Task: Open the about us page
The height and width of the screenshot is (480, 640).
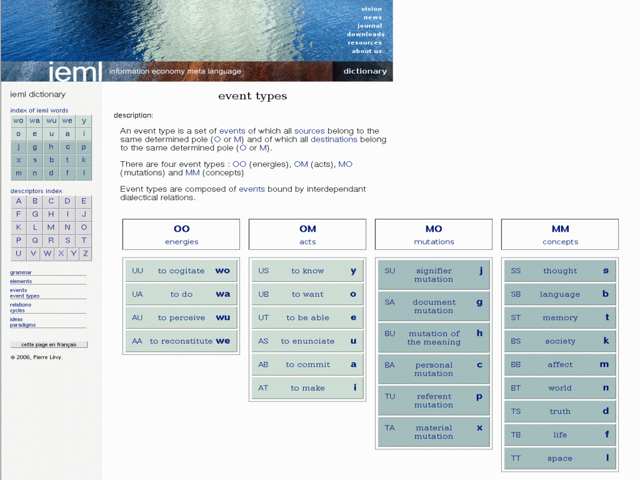Action: (x=367, y=51)
